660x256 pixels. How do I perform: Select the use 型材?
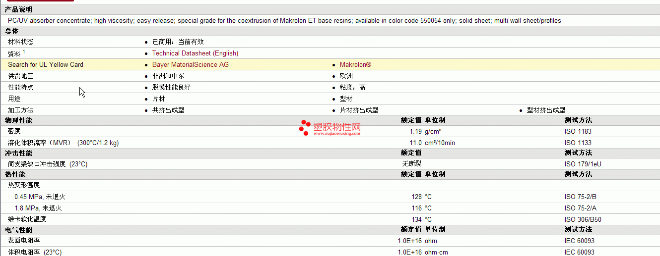point(346,99)
